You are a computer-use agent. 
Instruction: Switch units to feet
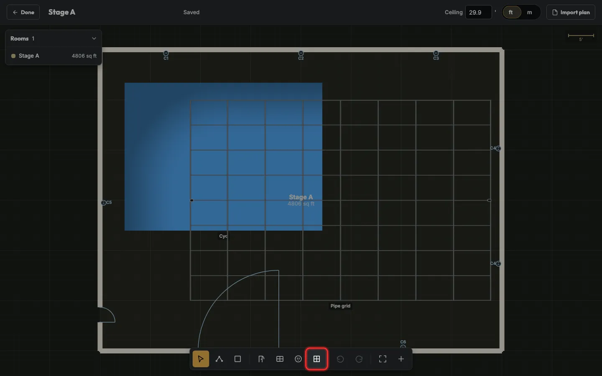511,13
